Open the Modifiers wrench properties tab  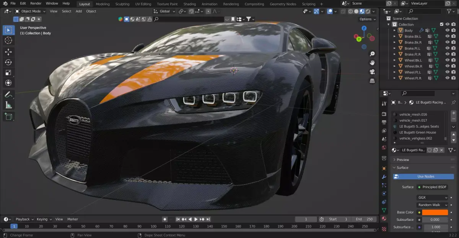pos(384,177)
